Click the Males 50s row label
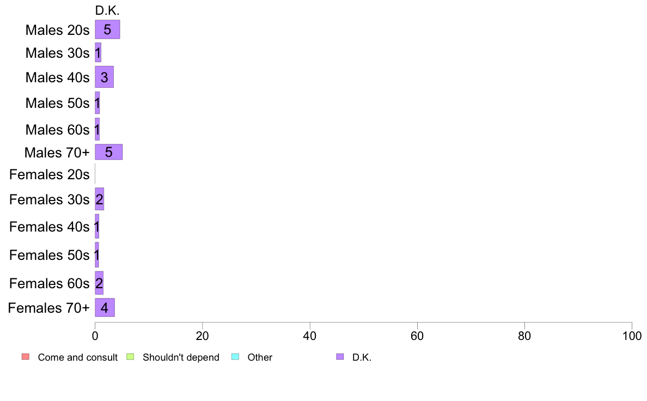Viewport: 647px width, 401px height. point(57,103)
